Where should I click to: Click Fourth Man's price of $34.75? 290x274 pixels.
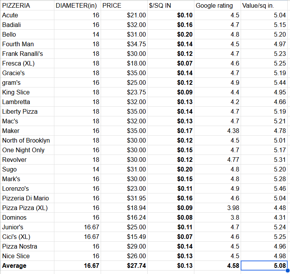tap(124, 44)
